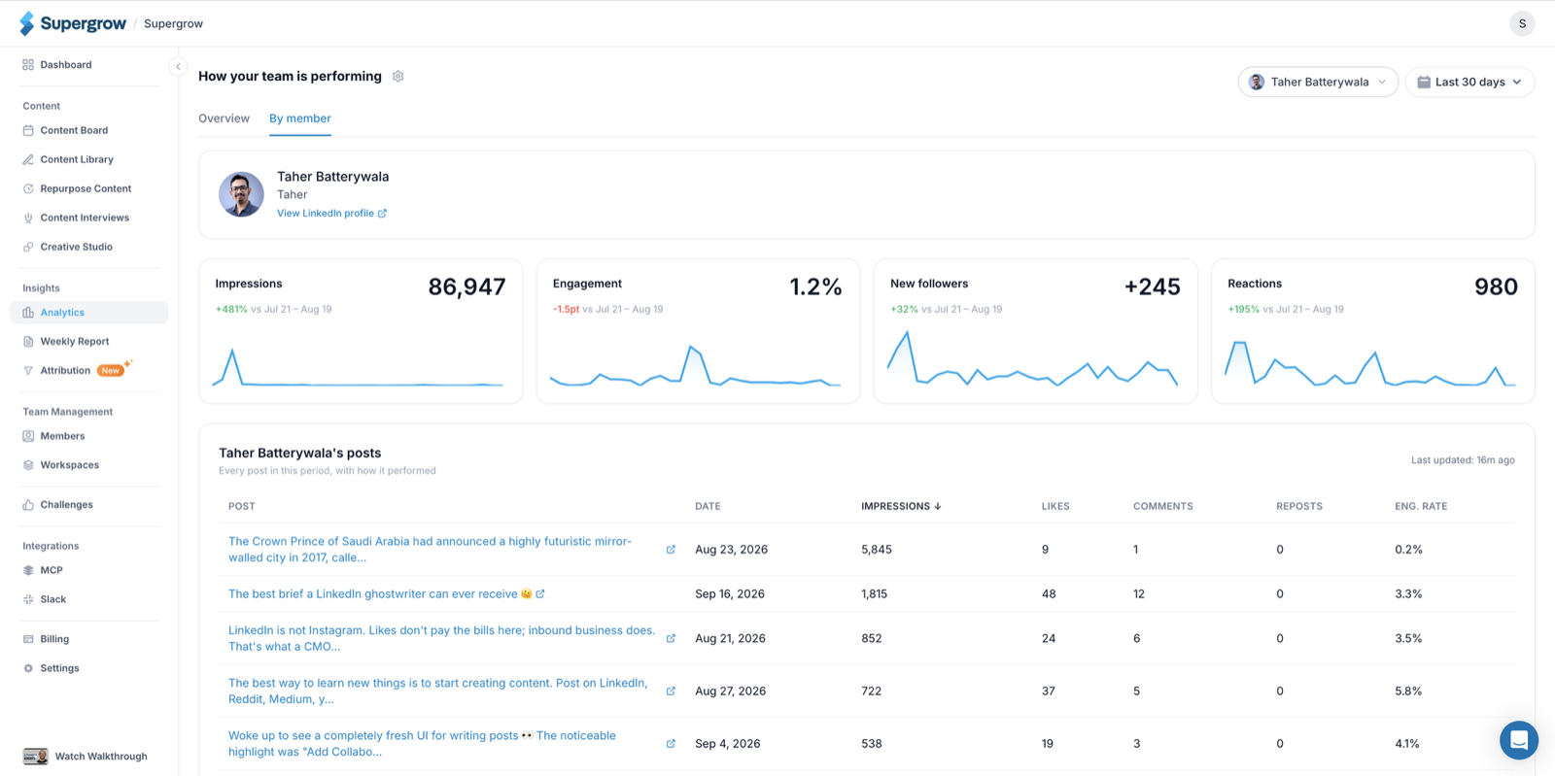Click the Workspaces layers icon
The width and height of the screenshot is (1555, 776).
tap(28, 465)
